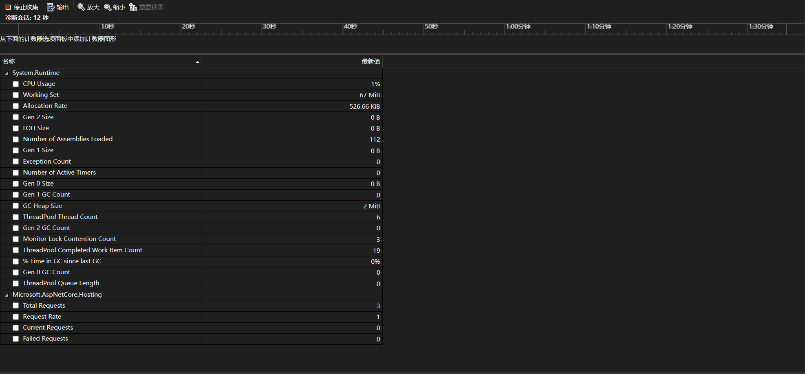
Task: Click the zoom out (缩小) magnifier icon
Action: [108, 7]
